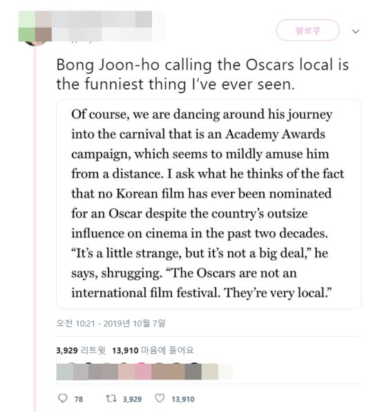Click the first liker avatar thumbnail
380x412 pixels.
[65, 371]
